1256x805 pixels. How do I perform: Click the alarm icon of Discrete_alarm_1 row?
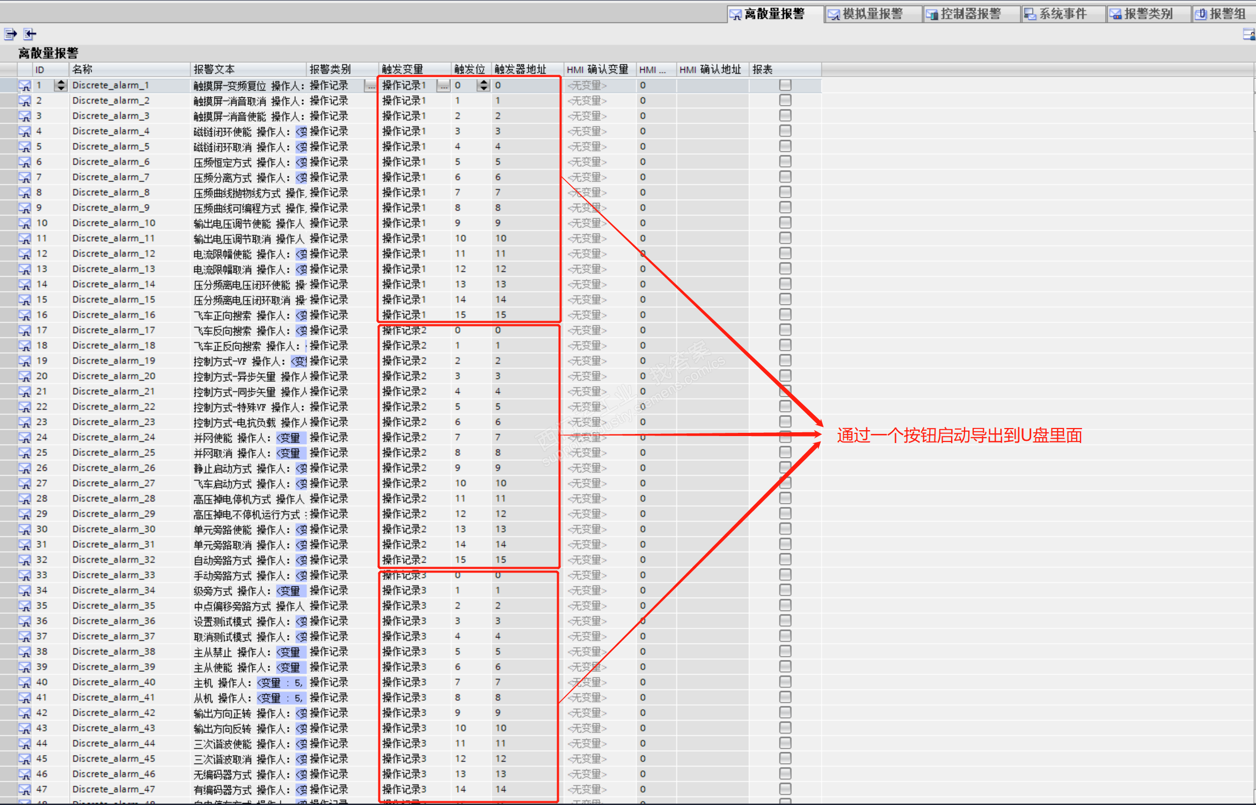[x=25, y=85]
